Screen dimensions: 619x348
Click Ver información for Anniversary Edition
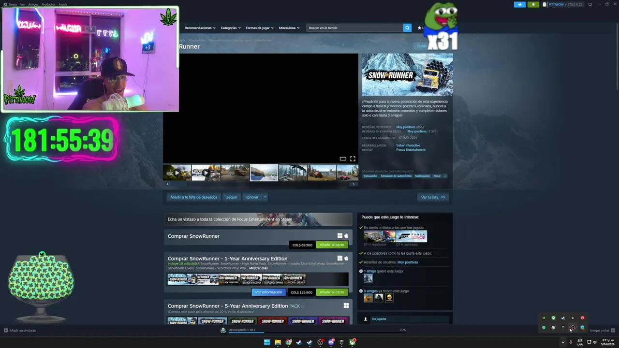[268, 292]
